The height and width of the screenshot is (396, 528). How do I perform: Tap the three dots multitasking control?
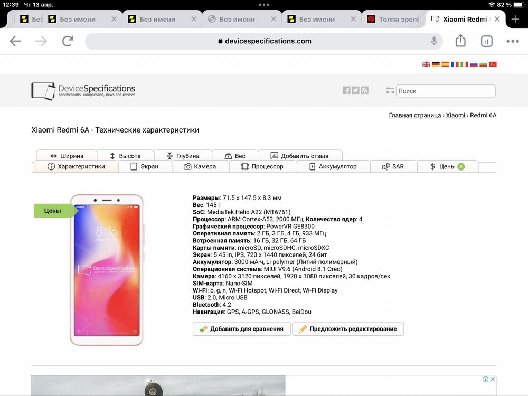coord(264,5)
